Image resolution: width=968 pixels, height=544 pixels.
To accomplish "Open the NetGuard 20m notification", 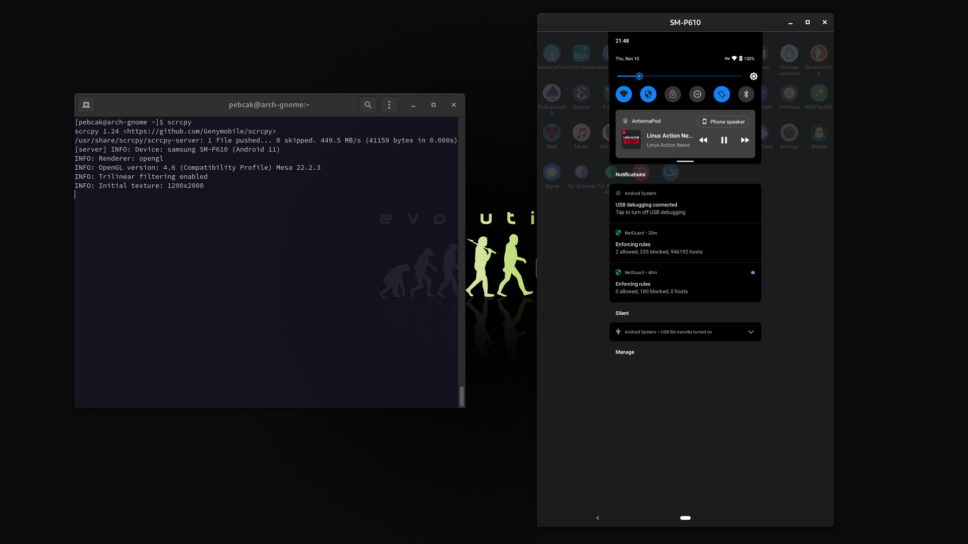I will tap(685, 243).
